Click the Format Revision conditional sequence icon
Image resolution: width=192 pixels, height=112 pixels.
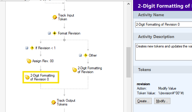click(54, 33)
